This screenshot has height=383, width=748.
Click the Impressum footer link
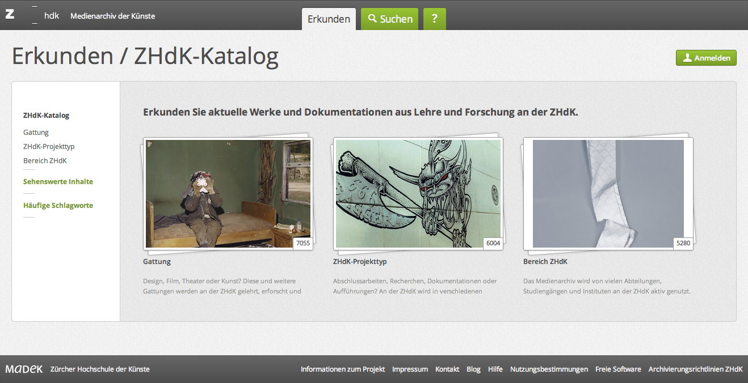pos(410,369)
